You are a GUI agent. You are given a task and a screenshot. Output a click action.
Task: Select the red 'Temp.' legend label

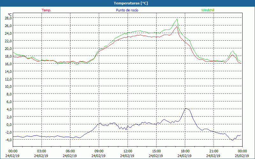tap(47, 10)
